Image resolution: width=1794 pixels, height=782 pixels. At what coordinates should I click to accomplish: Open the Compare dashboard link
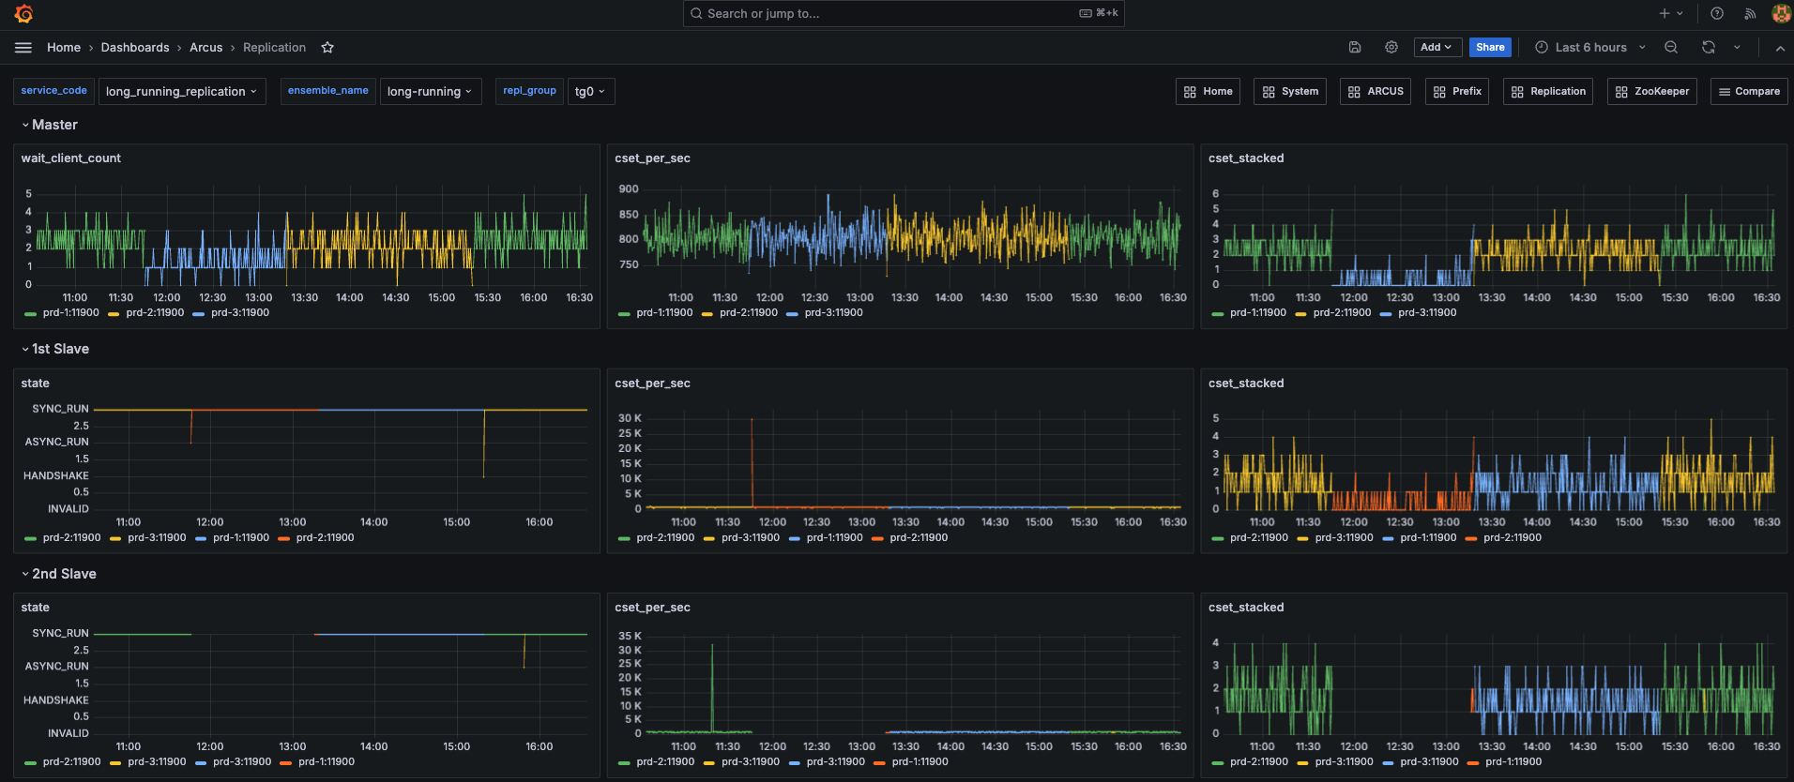click(x=1748, y=92)
